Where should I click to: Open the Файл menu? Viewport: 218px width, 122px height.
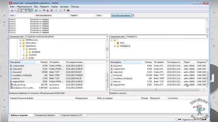pyautogui.click(x=12, y=7)
